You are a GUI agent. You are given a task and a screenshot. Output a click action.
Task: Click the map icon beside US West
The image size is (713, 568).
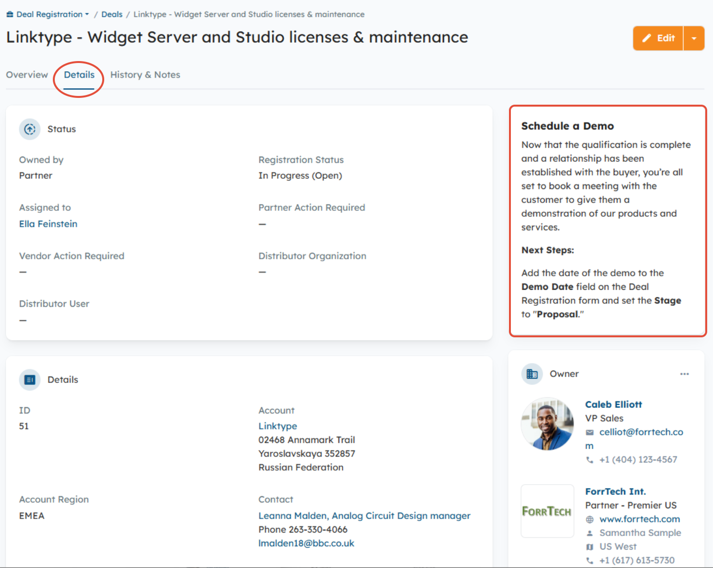tap(590, 547)
